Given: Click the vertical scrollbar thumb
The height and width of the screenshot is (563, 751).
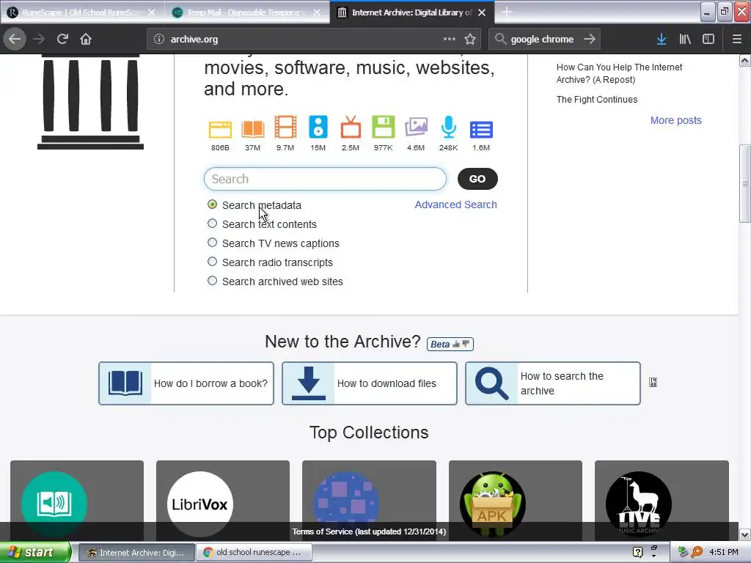Looking at the screenshot, I should 744,183.
